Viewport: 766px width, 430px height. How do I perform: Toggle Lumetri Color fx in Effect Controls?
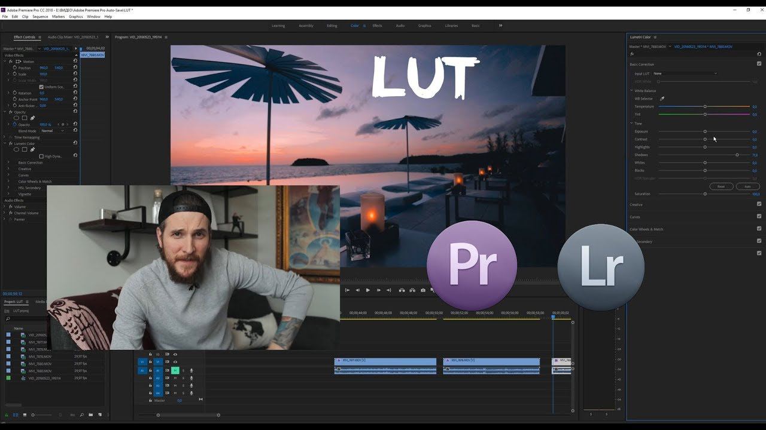click(x=11, y=143)
